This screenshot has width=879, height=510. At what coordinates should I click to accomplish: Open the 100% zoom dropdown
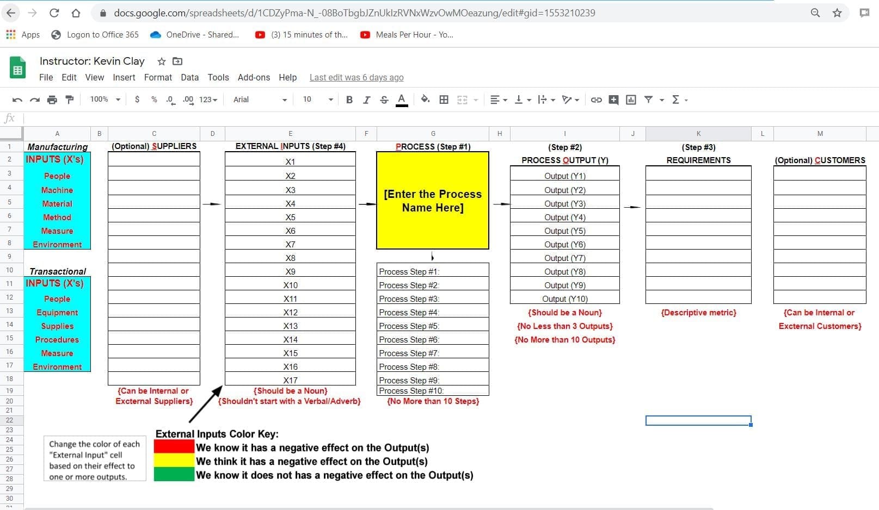(105, 99)
